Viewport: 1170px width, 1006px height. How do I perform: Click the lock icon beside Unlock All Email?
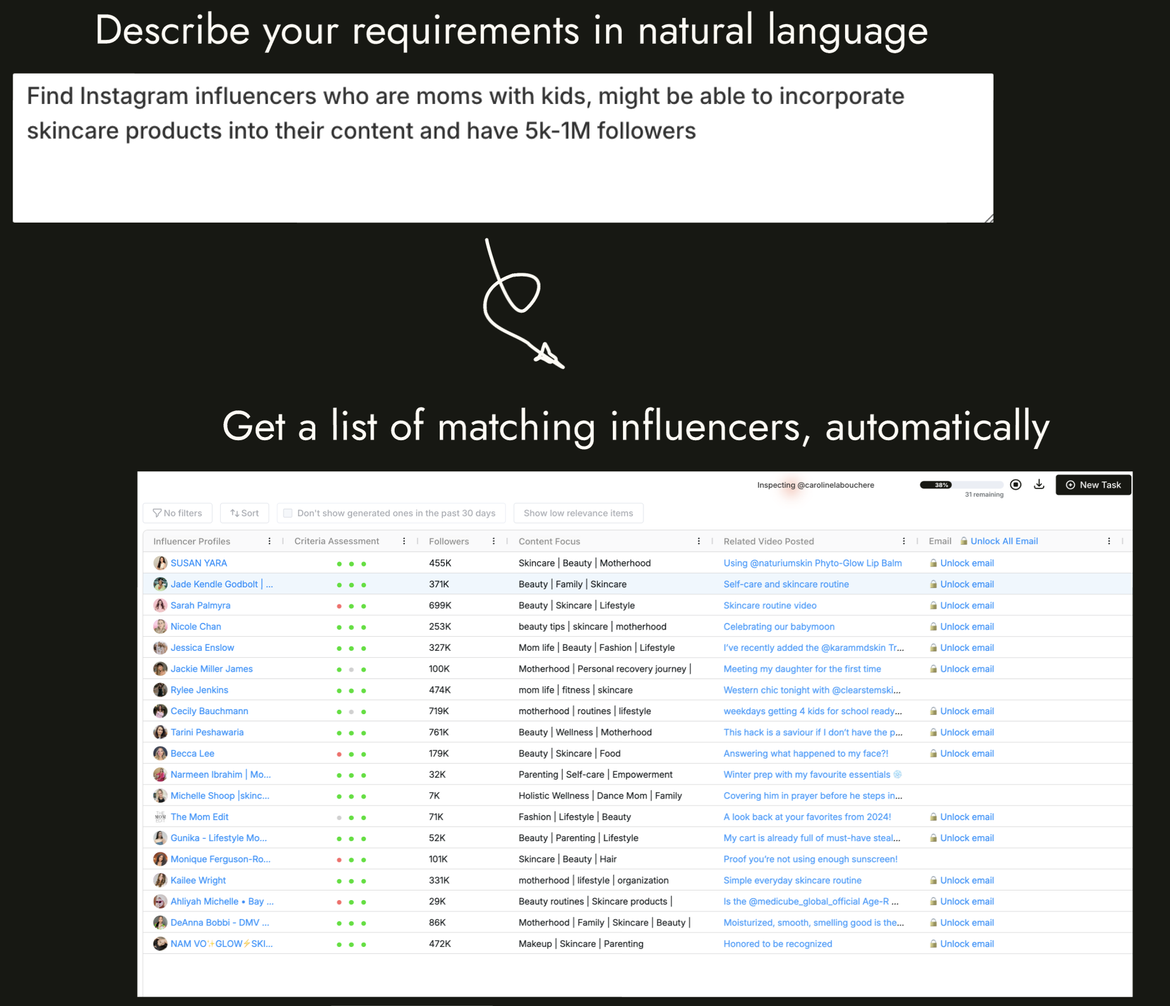click(x=963, y=541)
